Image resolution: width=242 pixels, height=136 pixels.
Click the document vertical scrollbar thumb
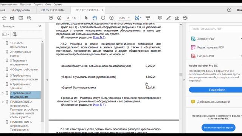coord(181,75)
